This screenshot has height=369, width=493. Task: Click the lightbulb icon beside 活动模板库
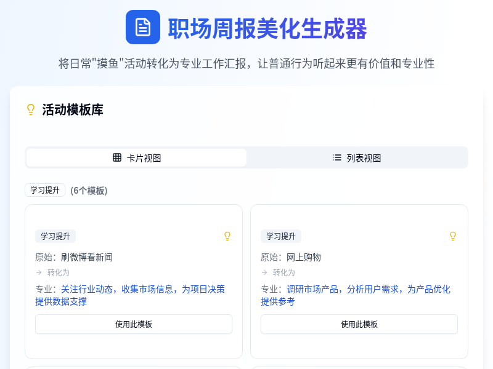tap(31, 110)
